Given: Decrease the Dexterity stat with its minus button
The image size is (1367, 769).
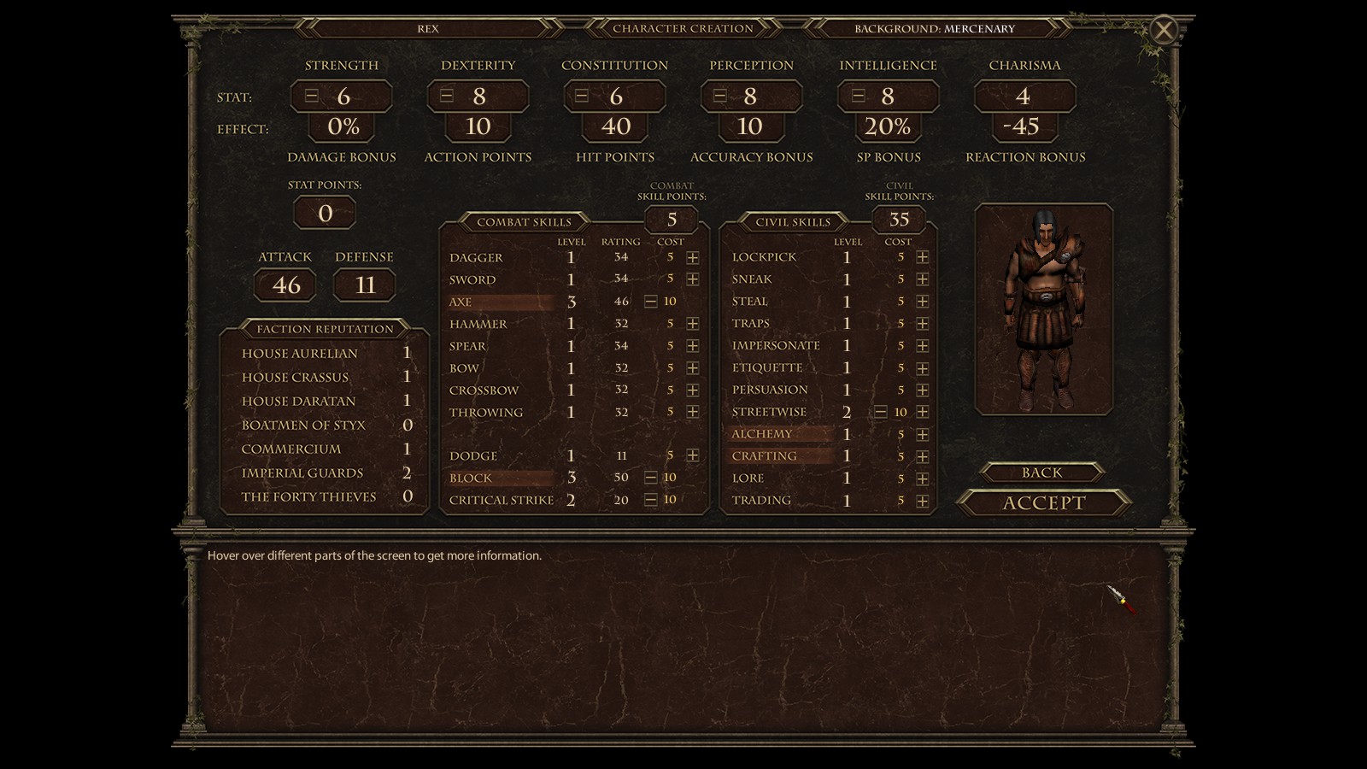Looking at the screenshot, I should pyautogui.click(x=447, y=97).
